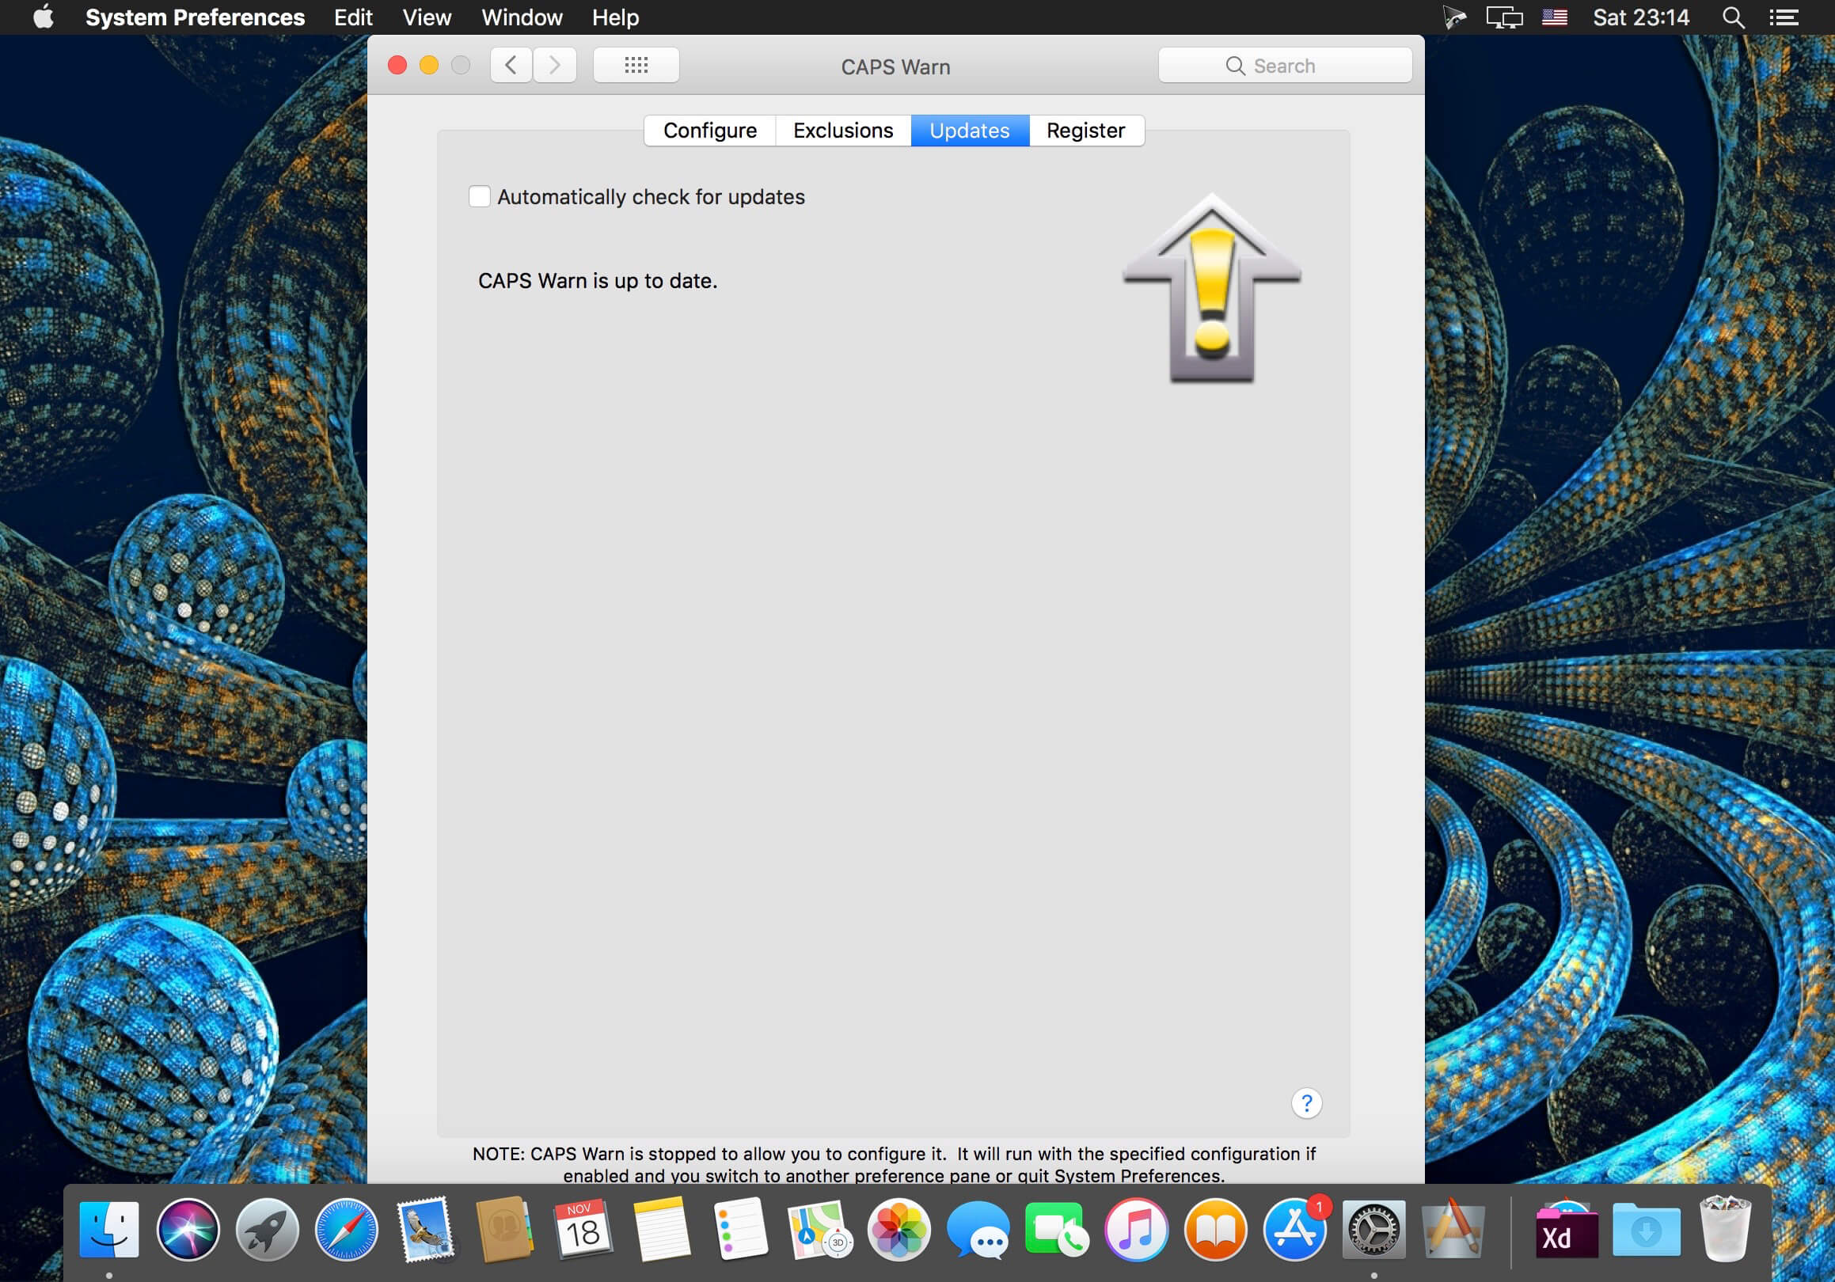Image resolution: width=1835 pixels, height=1282 pixels.
Task: Open Contacts from the Dock
Action: coord(504,1229)
